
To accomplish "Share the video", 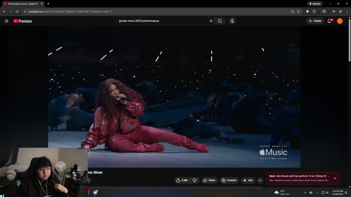I will [x=210, y=180].
